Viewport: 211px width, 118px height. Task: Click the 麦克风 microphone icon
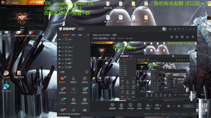coord(148,105)
